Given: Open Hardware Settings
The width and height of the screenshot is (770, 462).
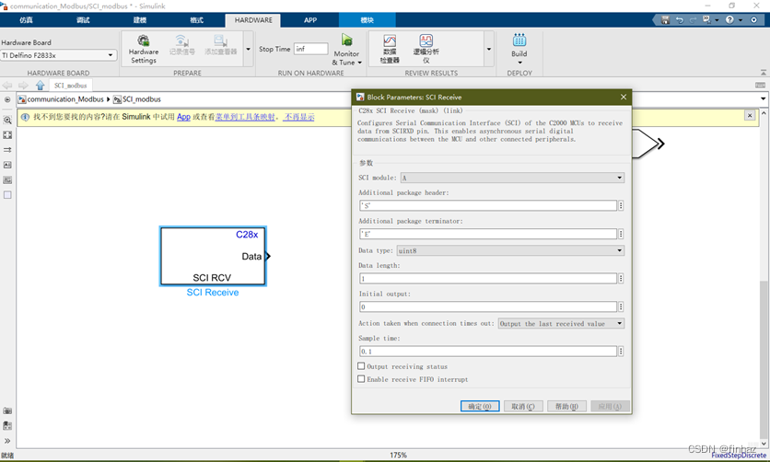Looking at the screenshot, I should (x=144, y=49).
